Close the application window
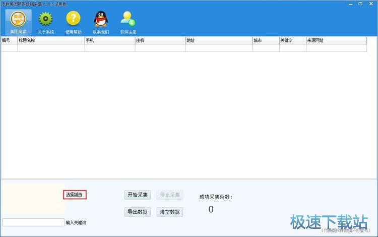 pyautogui.click(x=371, y=4)
